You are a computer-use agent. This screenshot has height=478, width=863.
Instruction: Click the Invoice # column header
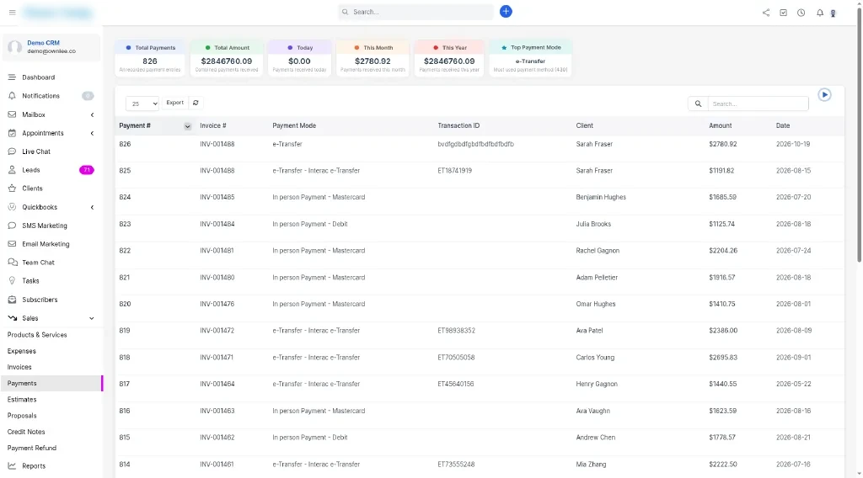coord(213,126)
